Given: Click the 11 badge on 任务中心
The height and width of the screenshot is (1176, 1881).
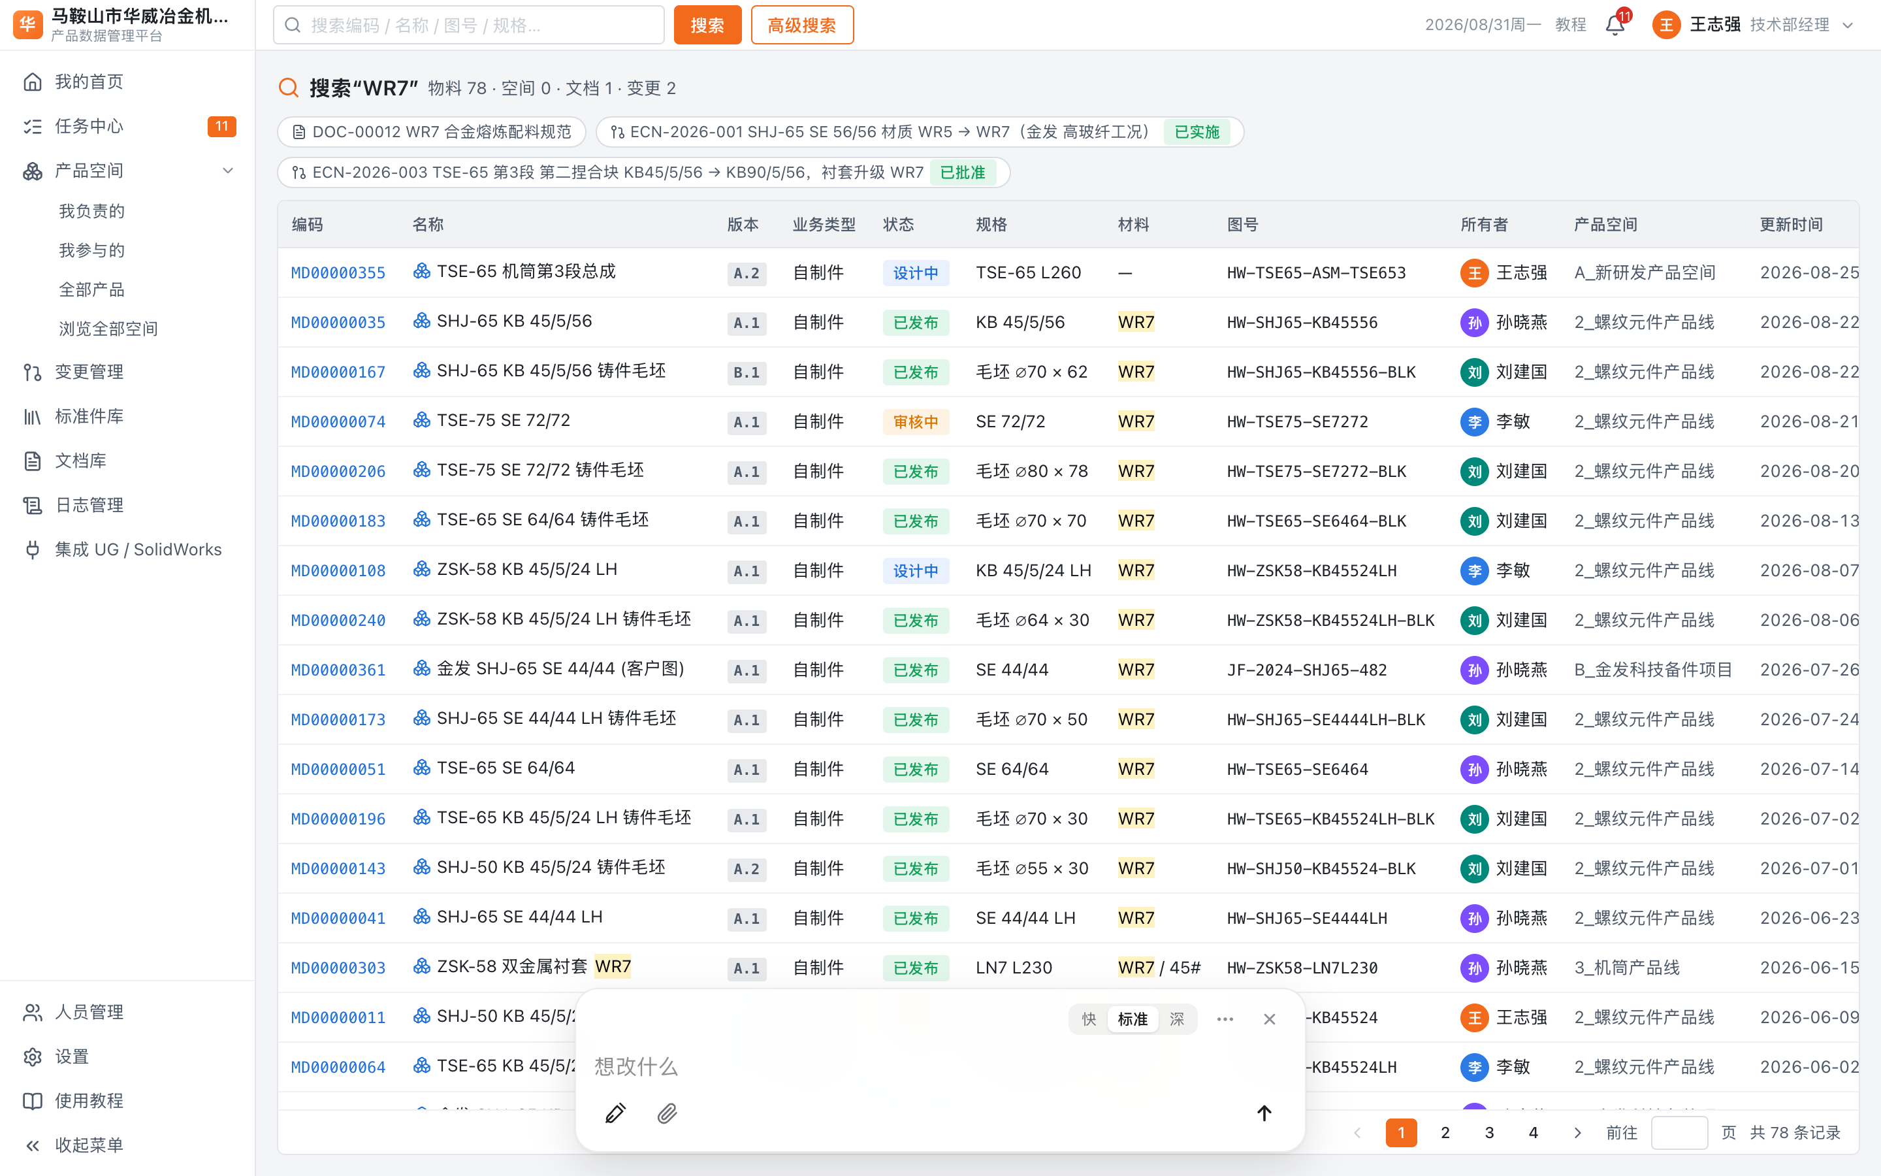Looking at the screenshot, I should pos(221,126).
